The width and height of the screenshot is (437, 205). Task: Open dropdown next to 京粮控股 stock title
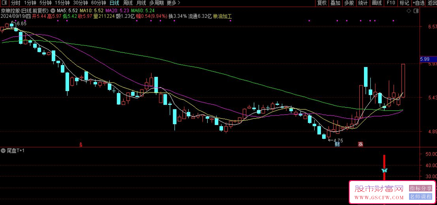point(53,11)
